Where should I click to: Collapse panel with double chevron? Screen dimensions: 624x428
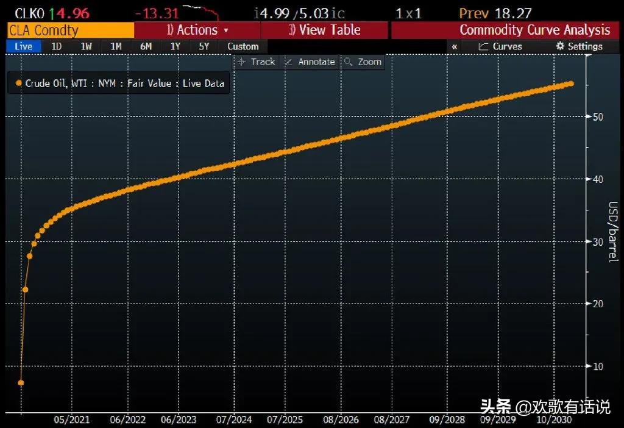(454, 46)
